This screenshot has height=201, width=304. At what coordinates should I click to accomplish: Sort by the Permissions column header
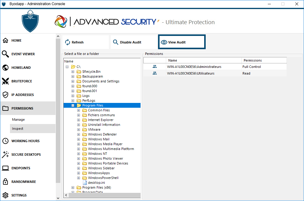[x=264, y=60]
